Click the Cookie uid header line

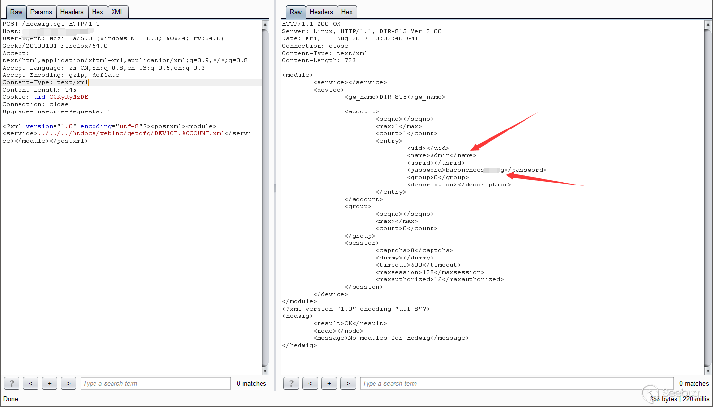[x=45, y=97]
